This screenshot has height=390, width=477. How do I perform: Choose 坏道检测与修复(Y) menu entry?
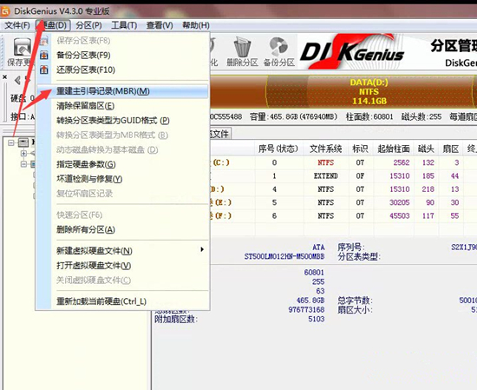[122, 179]
